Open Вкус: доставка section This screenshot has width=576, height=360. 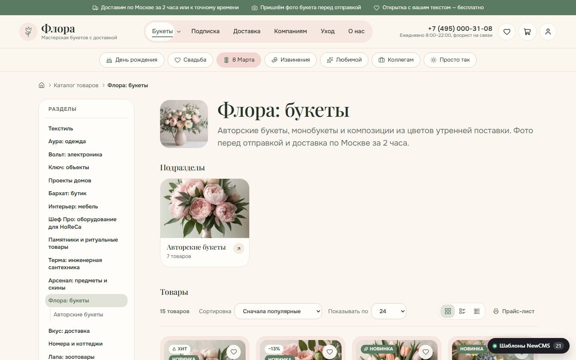tap(86, 331)
